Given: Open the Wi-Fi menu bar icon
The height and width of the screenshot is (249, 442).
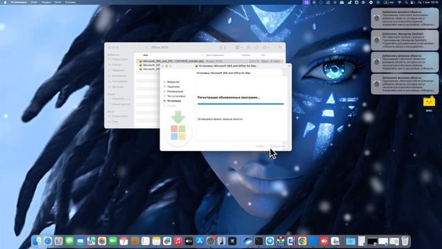Looking at the screenshot, I should pos(399,2).
